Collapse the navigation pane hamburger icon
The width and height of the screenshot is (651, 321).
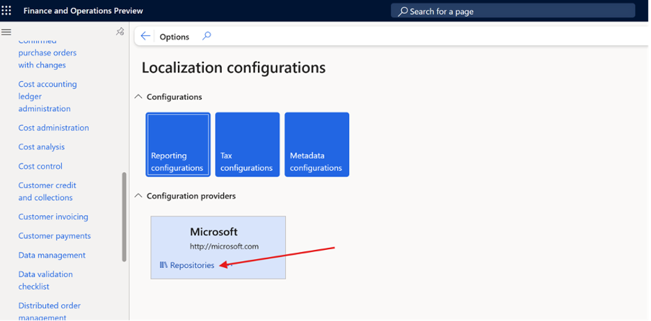tap(6, 33)
